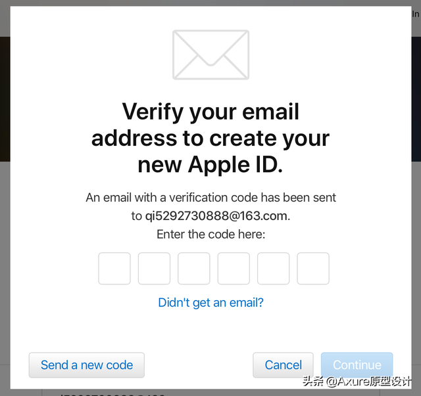Select the second verification code box
This screenshot has width=421, height=396.
154,269
